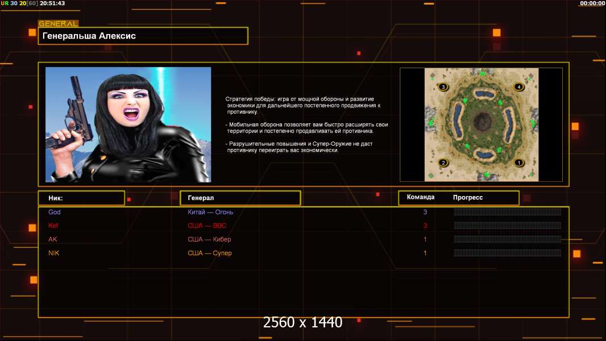Click general entry Китай — Огонь

210,212
